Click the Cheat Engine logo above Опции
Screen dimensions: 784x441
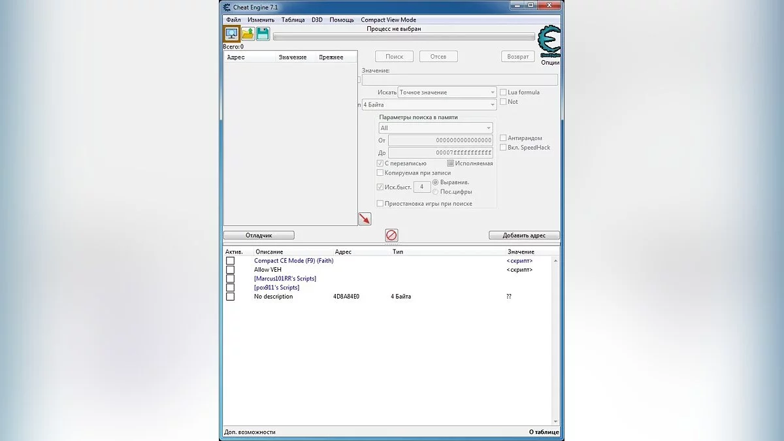[549, 42]
